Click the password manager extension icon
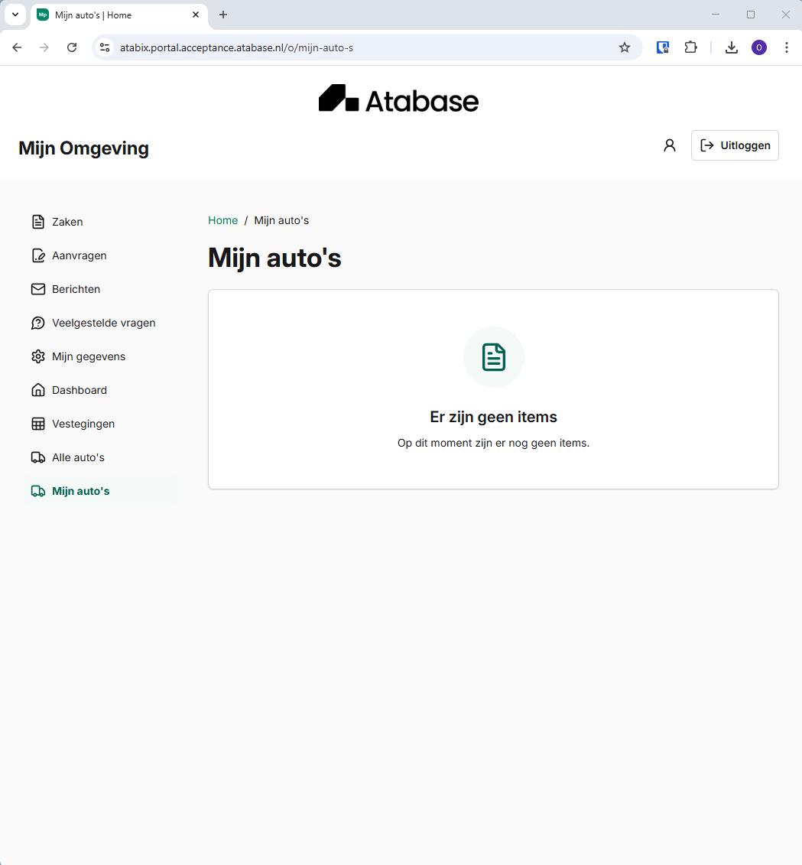This screenshot has width=802, height=865. point(662,47)
